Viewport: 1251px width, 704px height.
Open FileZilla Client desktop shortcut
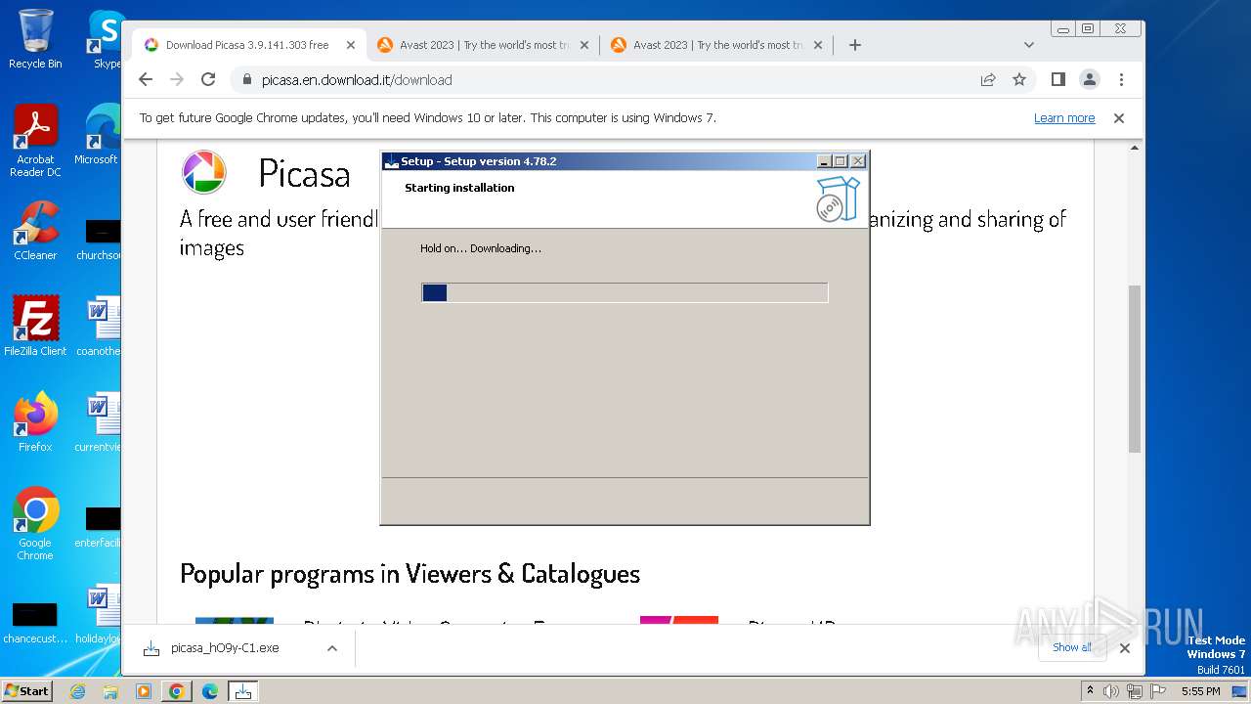point(35,327)
